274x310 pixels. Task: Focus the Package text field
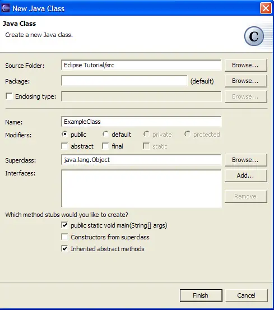click(124, 81)
